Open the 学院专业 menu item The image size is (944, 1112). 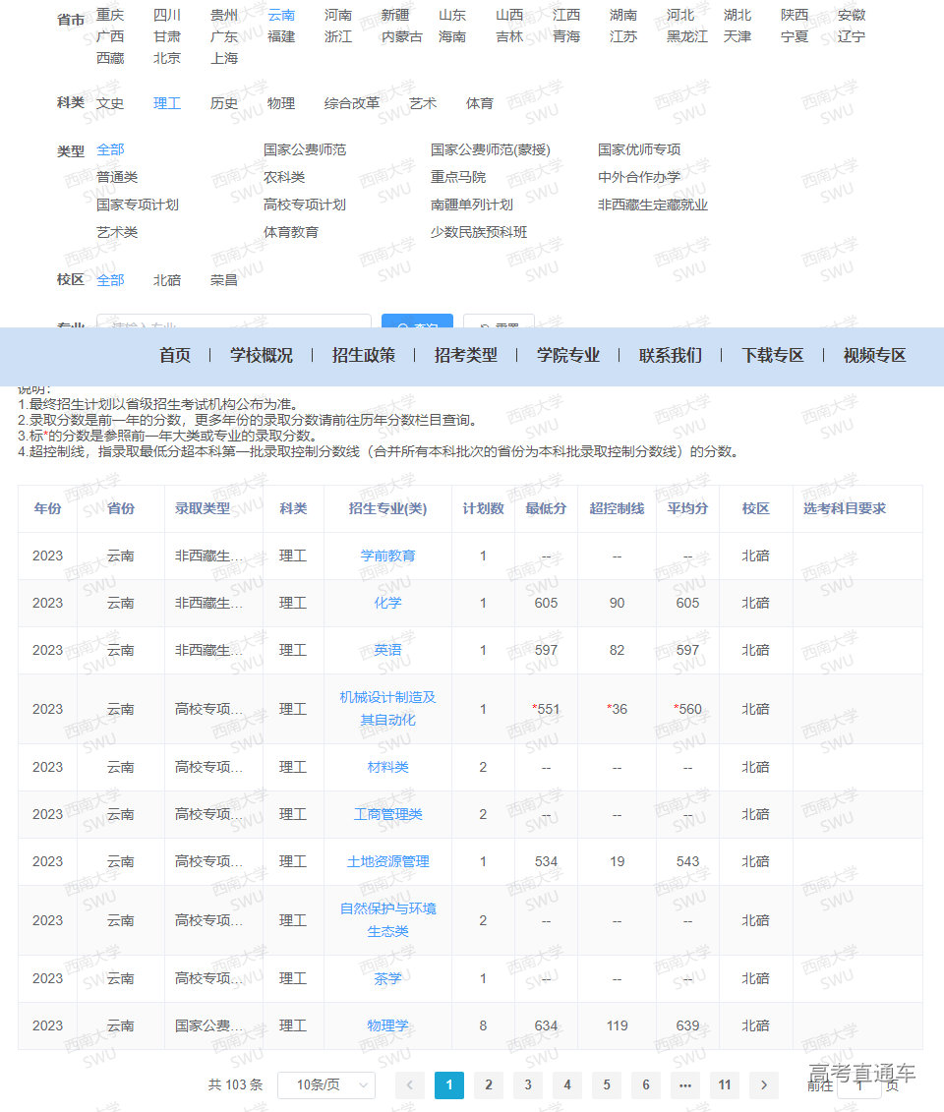[x=568, y=356]
